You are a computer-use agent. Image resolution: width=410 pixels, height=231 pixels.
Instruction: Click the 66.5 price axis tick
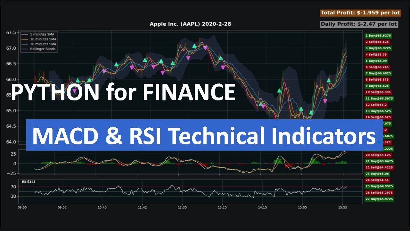[11, 64]
